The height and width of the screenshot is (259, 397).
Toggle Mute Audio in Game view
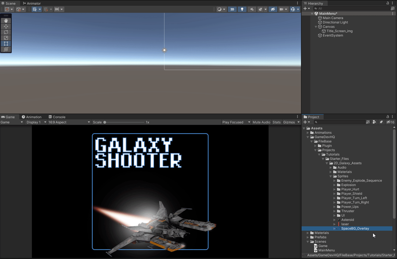pyautogui.click(x=261, y=122)
